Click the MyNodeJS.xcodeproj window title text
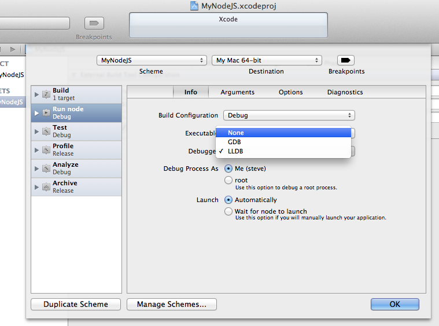This screenshot has height=326, width=439. click(238, 6)
